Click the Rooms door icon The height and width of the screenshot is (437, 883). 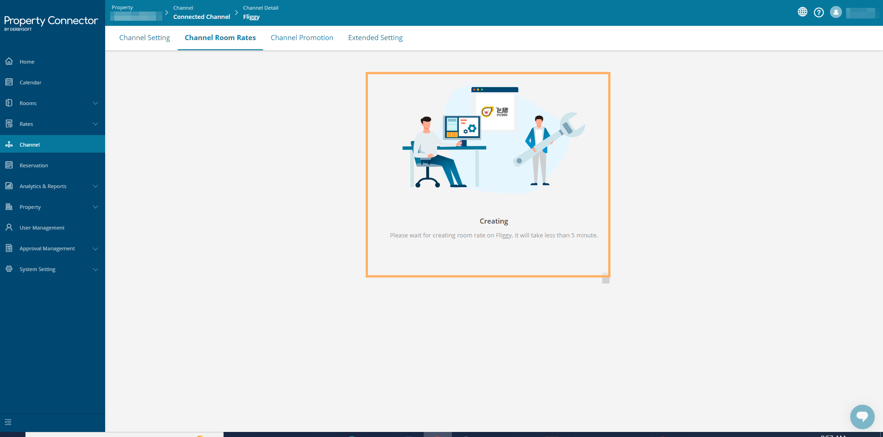pyautogui.click(x=9, y=103)
